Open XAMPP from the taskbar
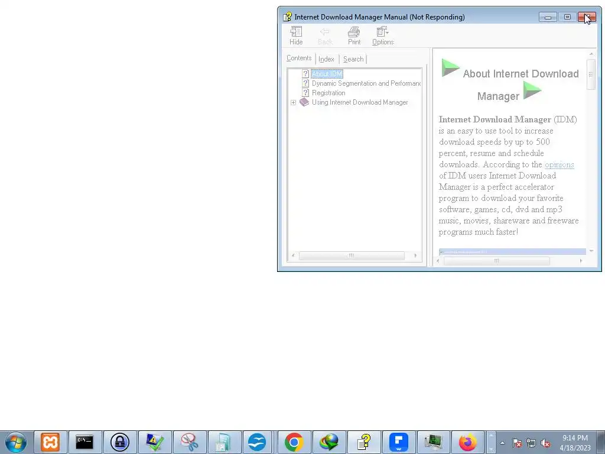This screenshot has height=454, width=605. click(x=50, y=442)
